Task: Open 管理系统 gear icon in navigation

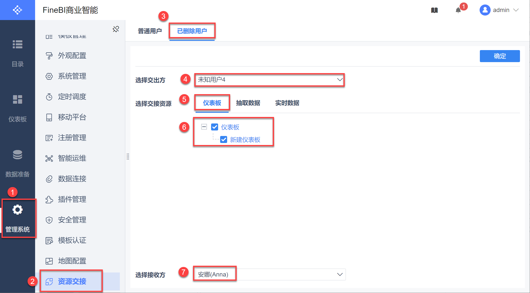Action: click(x=18, y=210)
